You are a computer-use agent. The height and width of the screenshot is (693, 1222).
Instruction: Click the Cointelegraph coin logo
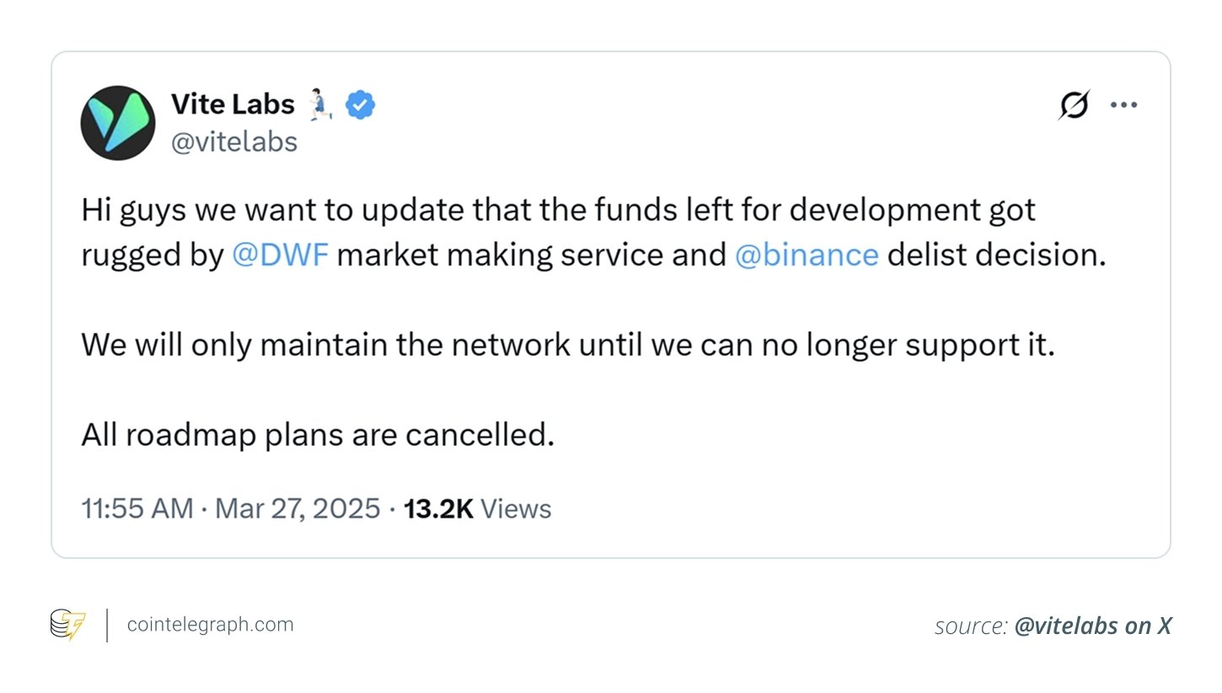pos(67,626)
